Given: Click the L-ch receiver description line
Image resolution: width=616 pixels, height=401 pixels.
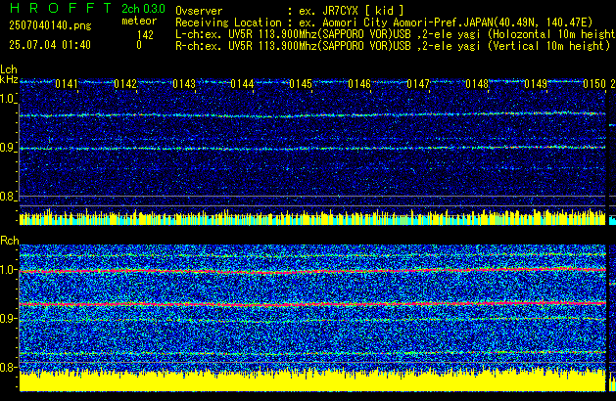Looking at the screenshot, I should 396,34.
